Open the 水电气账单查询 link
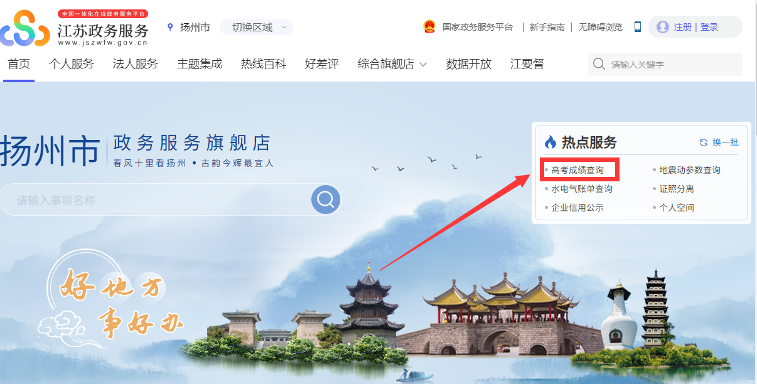 582,189
